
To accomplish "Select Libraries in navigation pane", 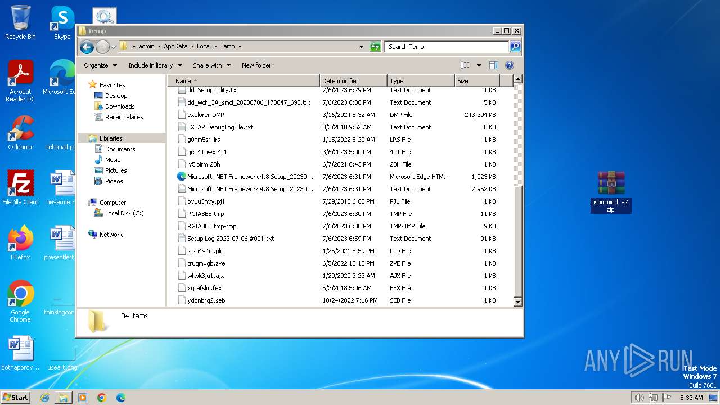I will coord(111,138).
